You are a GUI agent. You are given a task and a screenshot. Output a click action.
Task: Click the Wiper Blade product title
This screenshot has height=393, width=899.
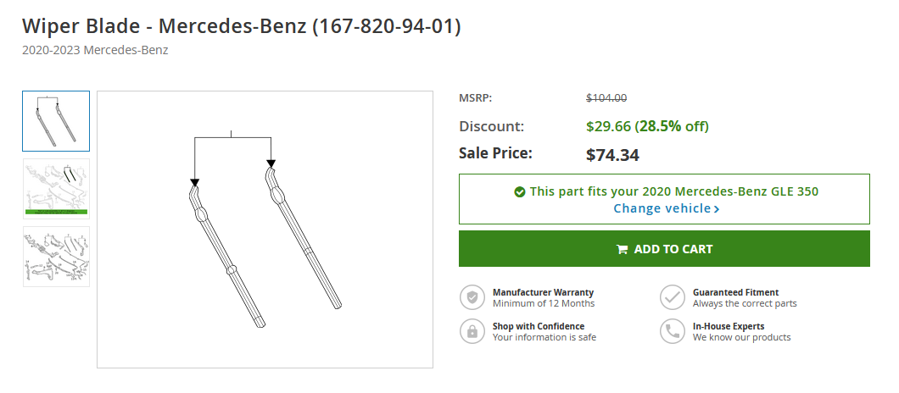(242, 25)
